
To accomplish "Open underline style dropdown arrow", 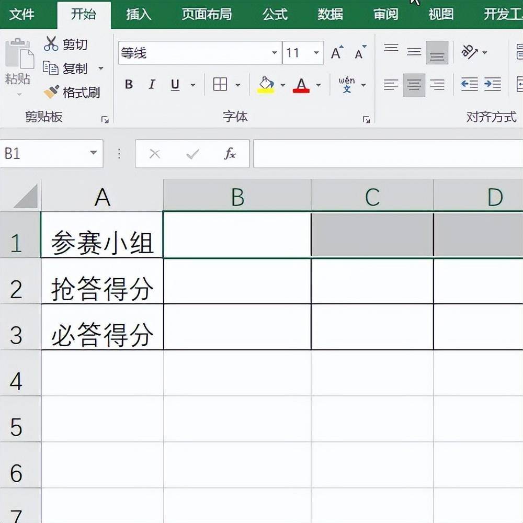I will [193, 85].
